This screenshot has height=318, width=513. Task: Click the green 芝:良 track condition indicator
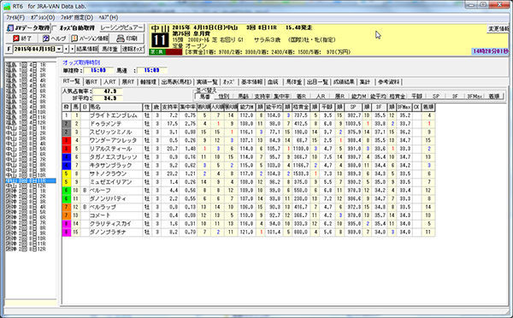click(x=157, y=52)
